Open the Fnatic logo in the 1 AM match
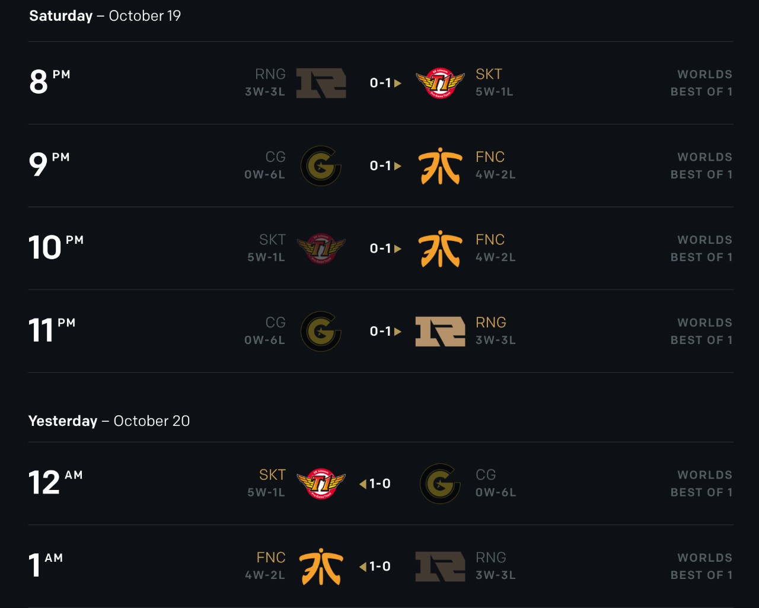 click(x=321, y=566)
